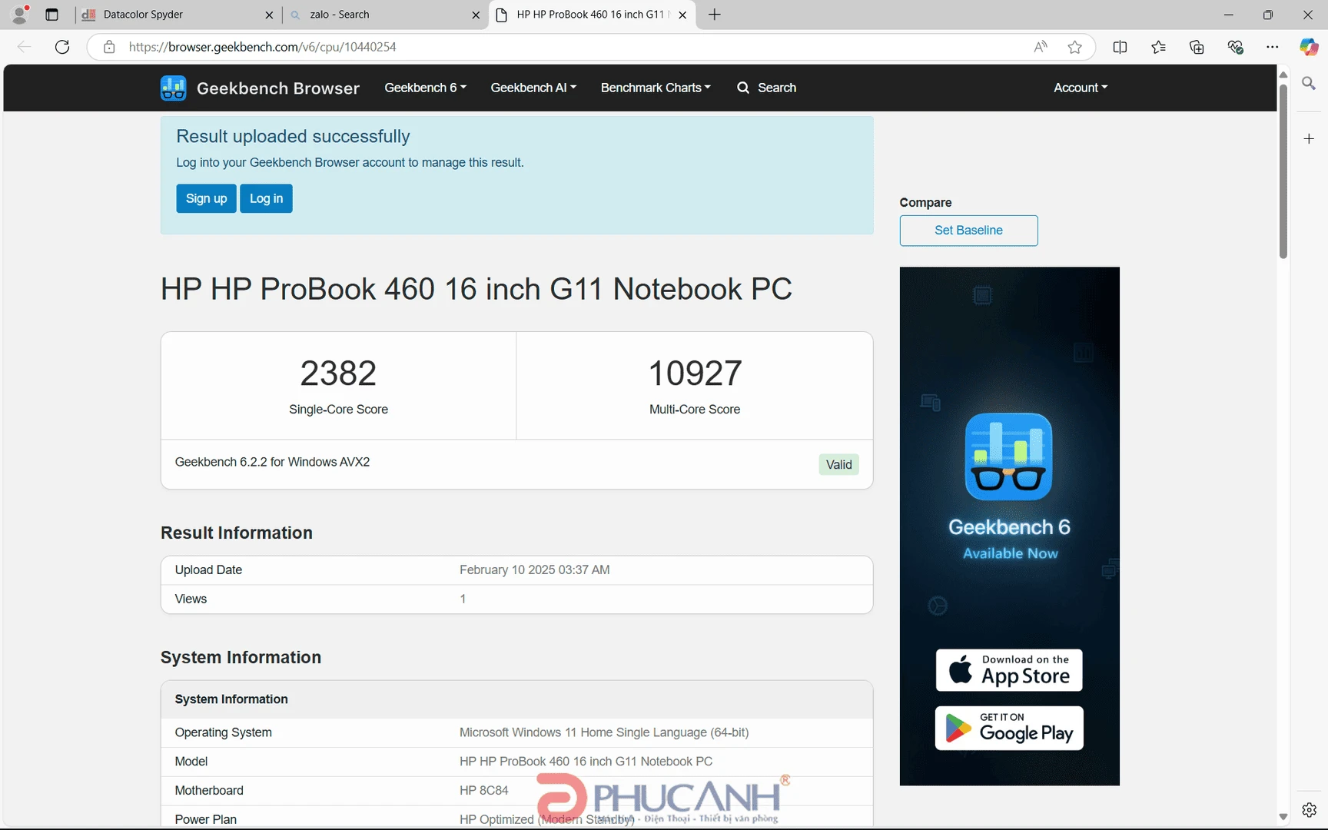Viewport: 1328px width, 830px height.
Task: Click the browser profile avatar icon
Action: [x=20, y=14]
